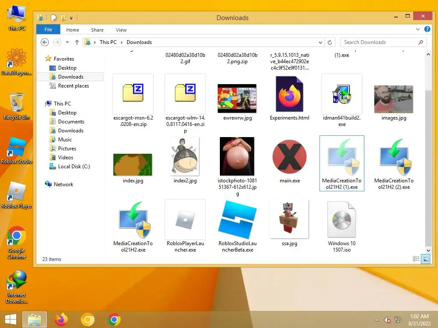This screenshot has height=328, width=438.
Task: Open the taskbar clock showing 1:02 AM
Action: 419,320
